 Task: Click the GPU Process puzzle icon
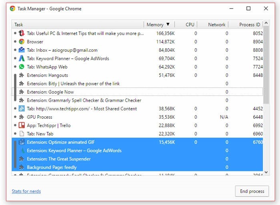click(22, 117)
